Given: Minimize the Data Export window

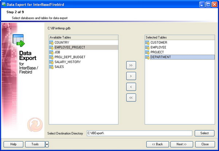Looking at the screenshot, I should point(202,4).
